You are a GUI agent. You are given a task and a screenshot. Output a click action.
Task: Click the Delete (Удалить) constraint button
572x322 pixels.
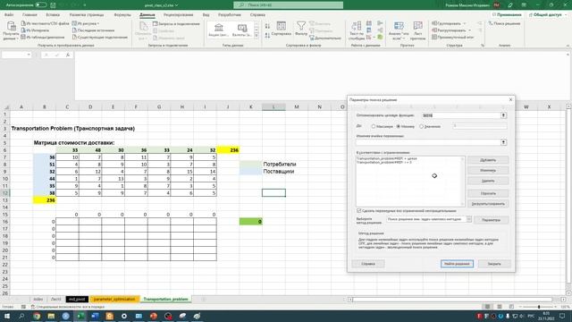pos(488,181)
